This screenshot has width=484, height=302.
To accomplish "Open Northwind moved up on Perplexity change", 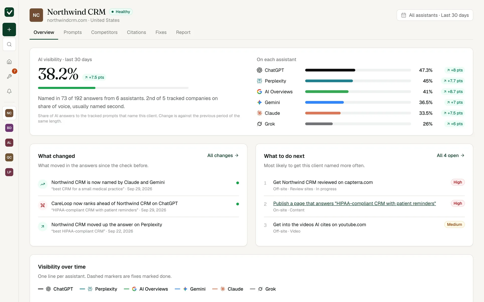I will tap(138, 228).
